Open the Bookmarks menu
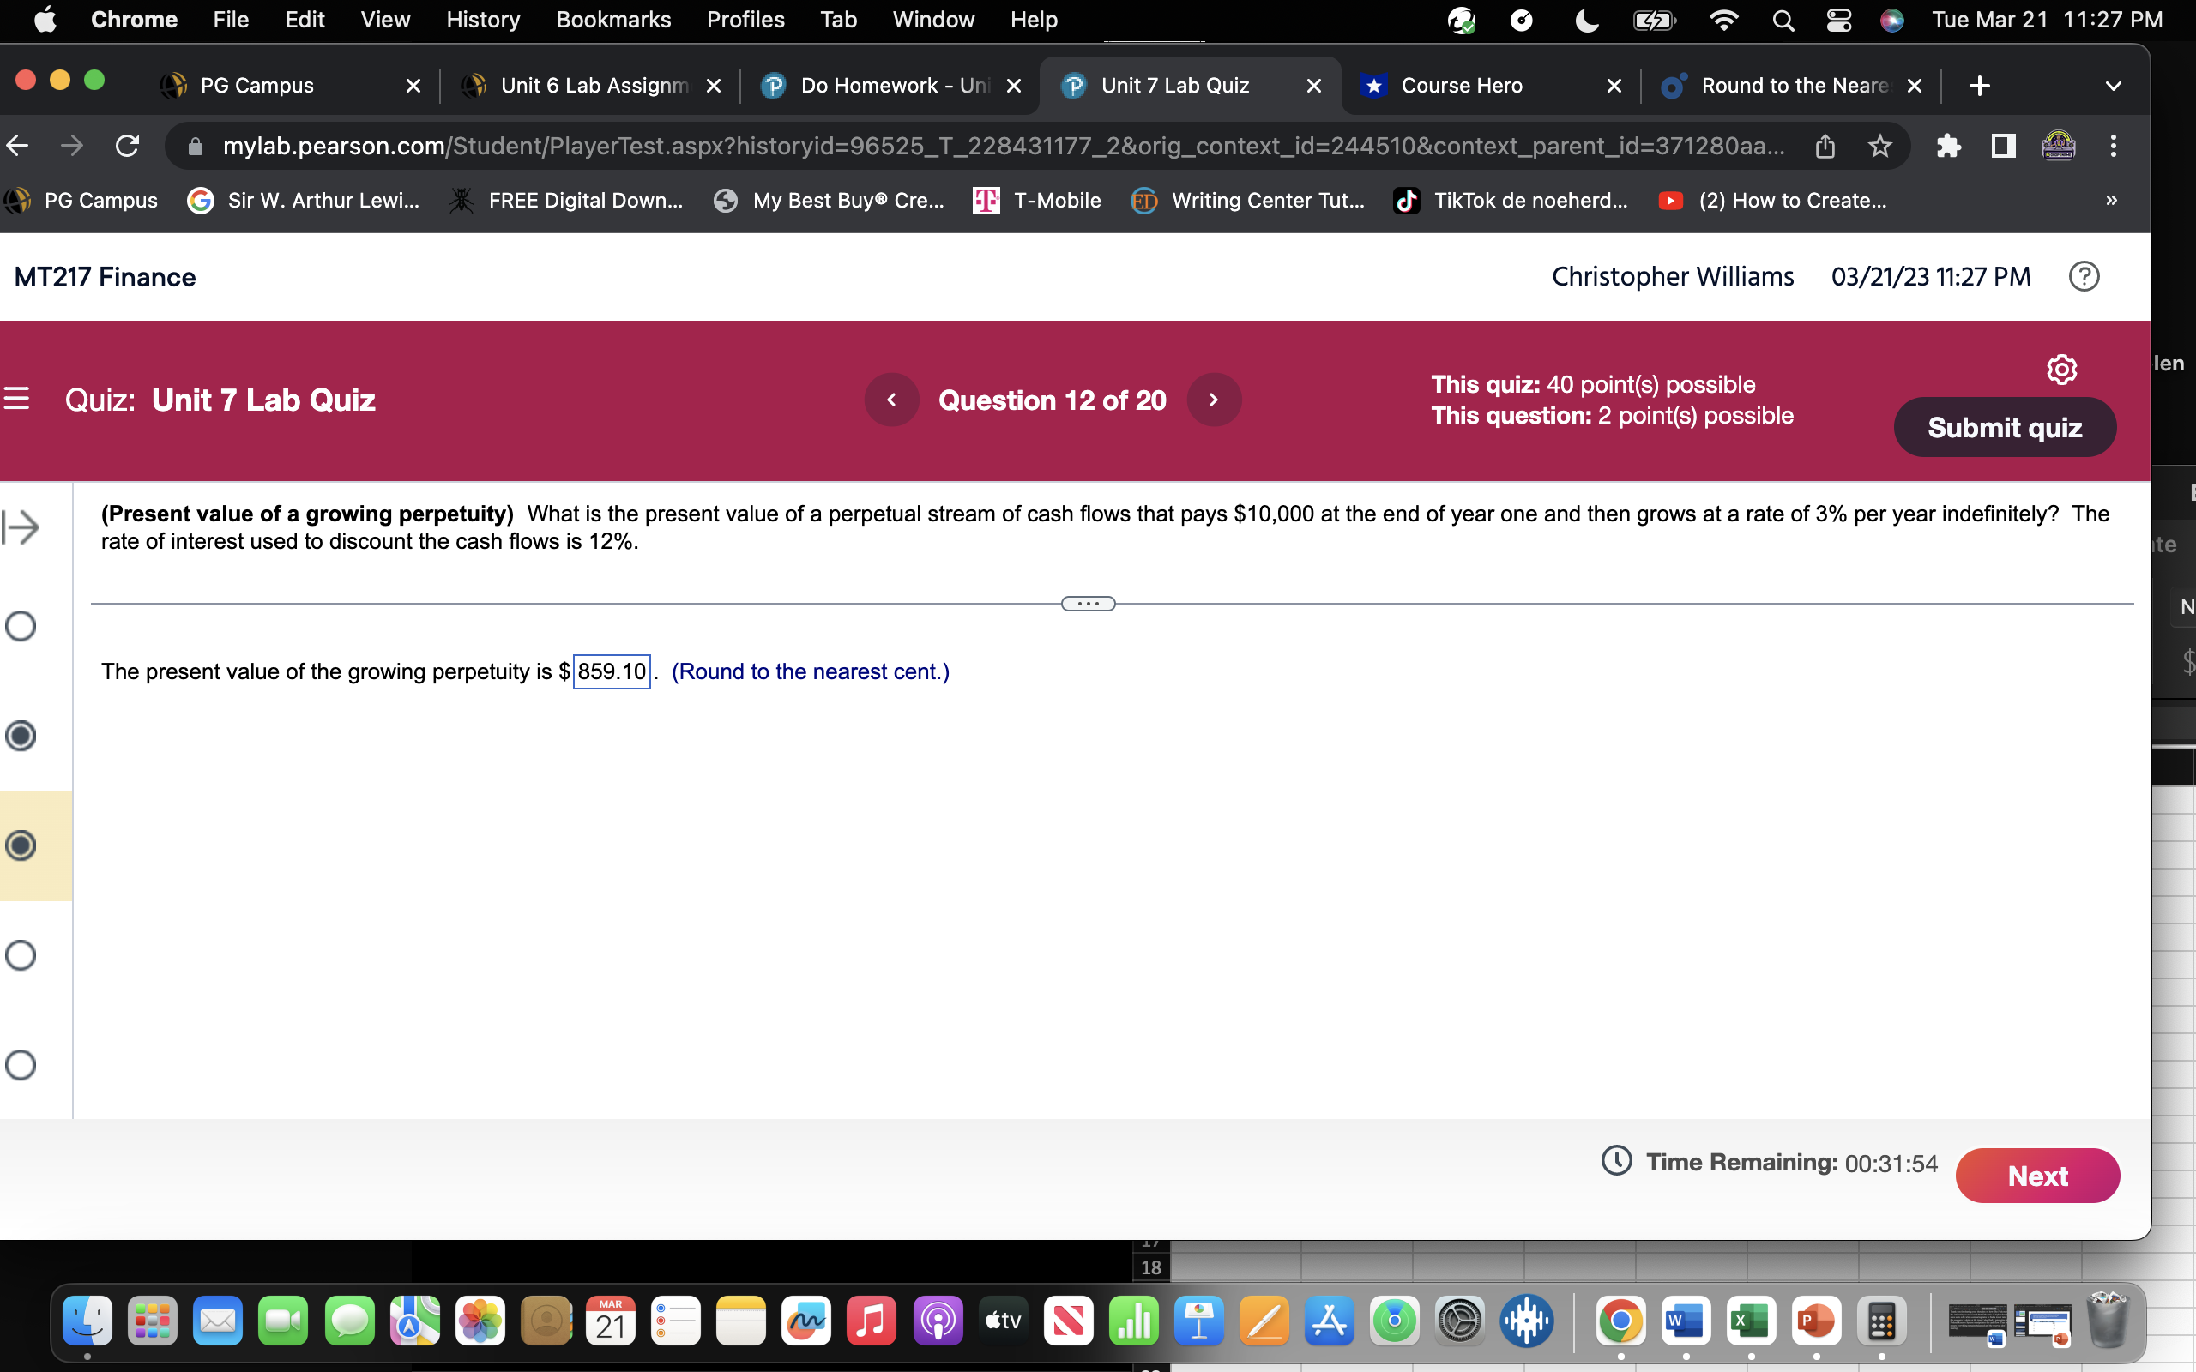 coord(613,19)
